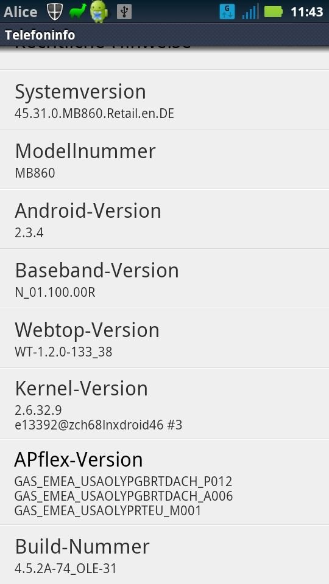Select the Systemversion entry
Screen dimensions: 329x584
click(x=164, y=100)
